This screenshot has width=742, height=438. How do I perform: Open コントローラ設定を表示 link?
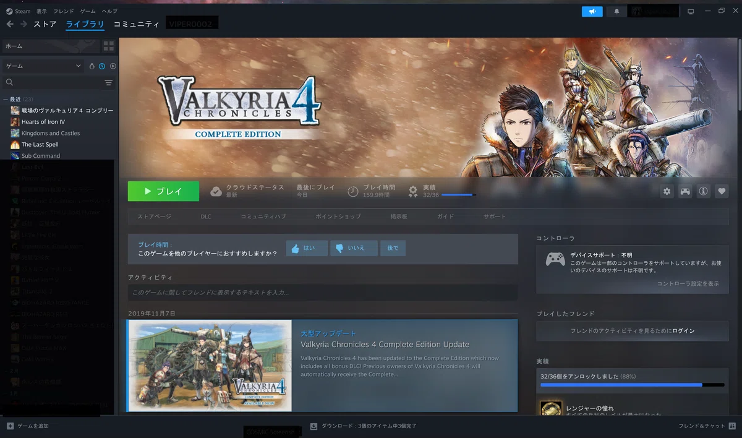(x=688, y=283)
